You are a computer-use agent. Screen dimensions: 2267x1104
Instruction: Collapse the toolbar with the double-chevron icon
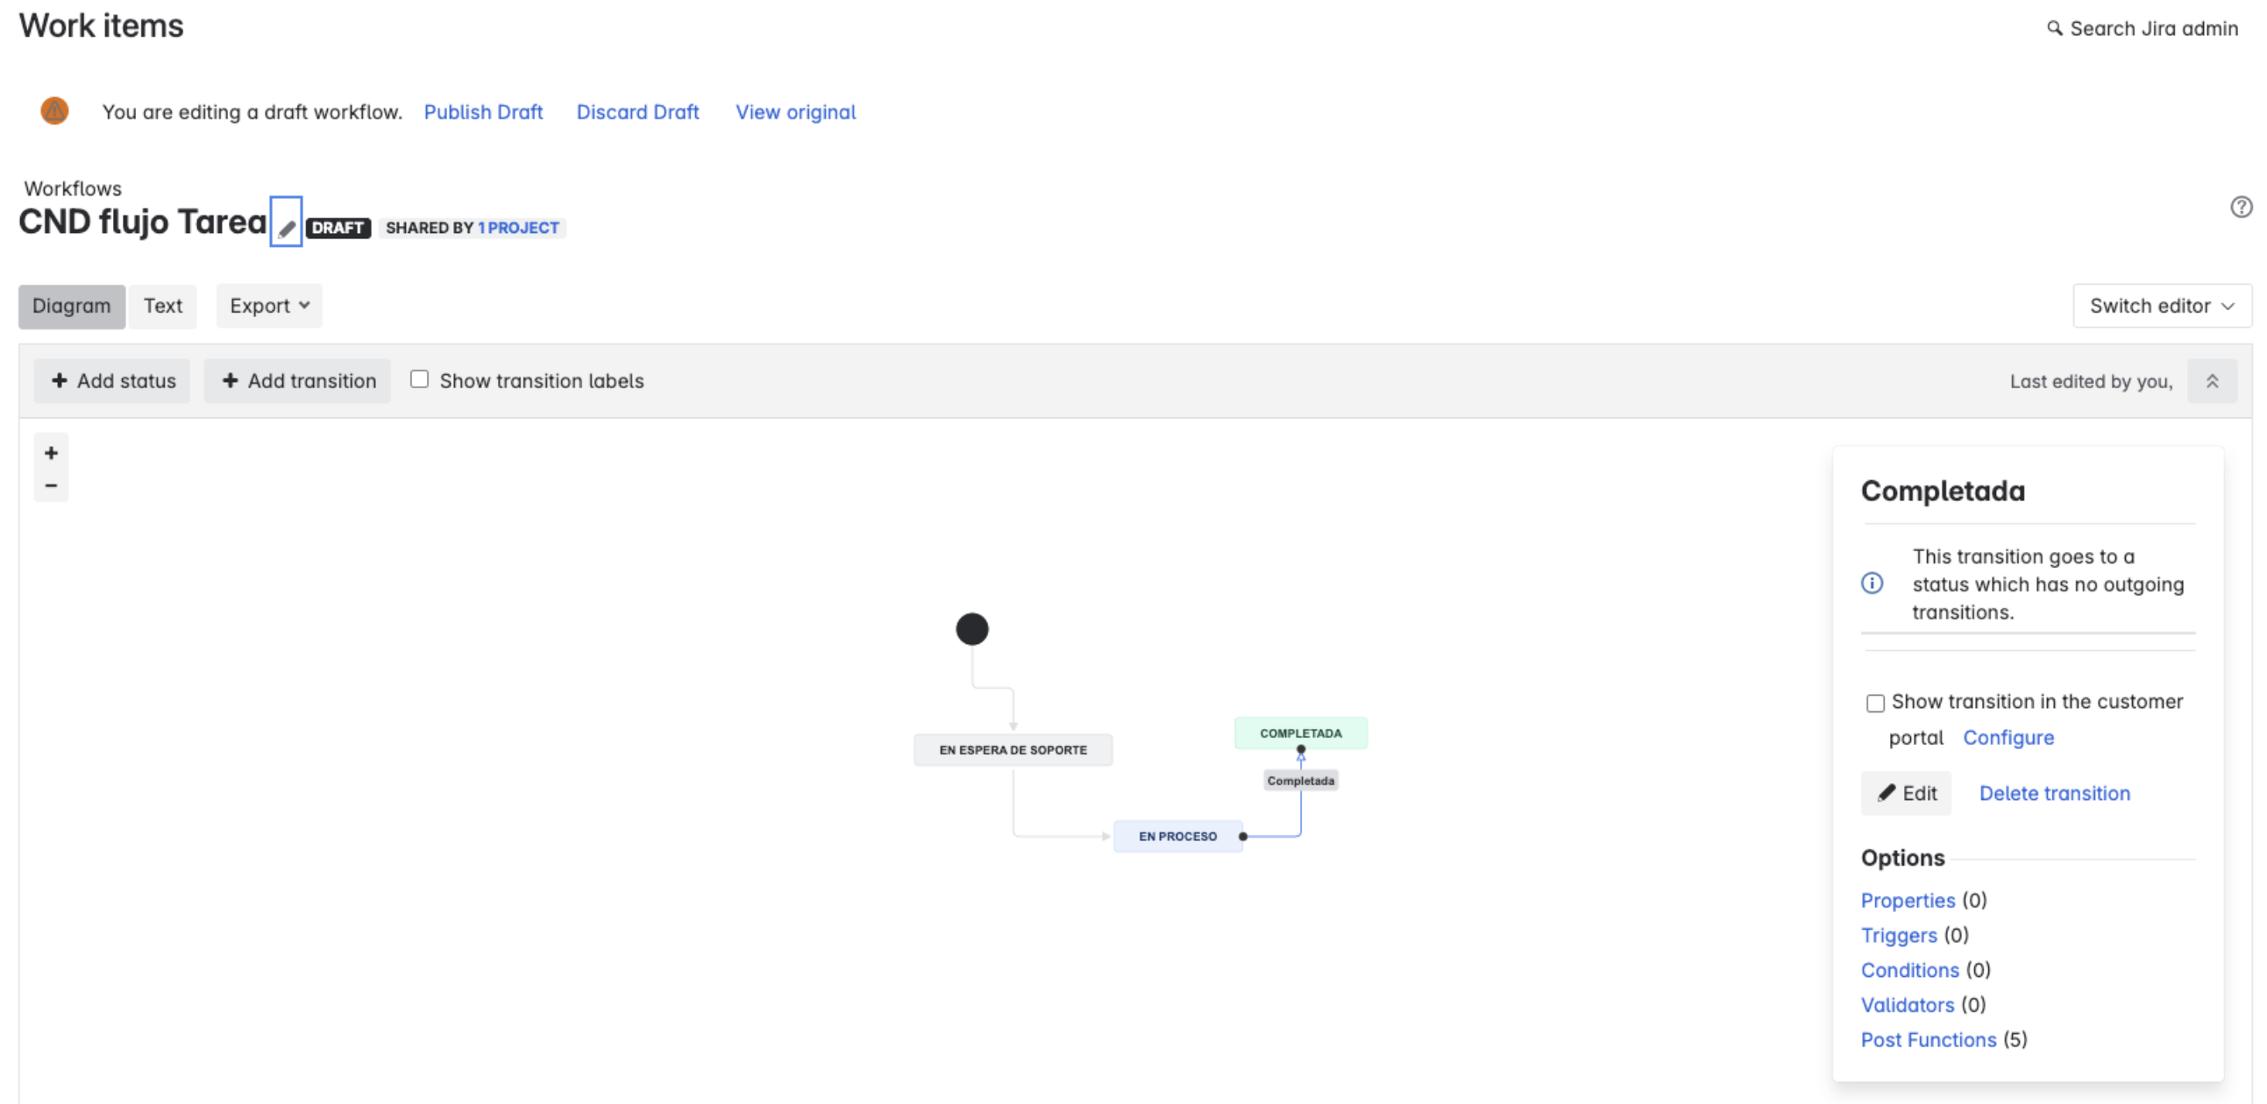coord(2212,381)
